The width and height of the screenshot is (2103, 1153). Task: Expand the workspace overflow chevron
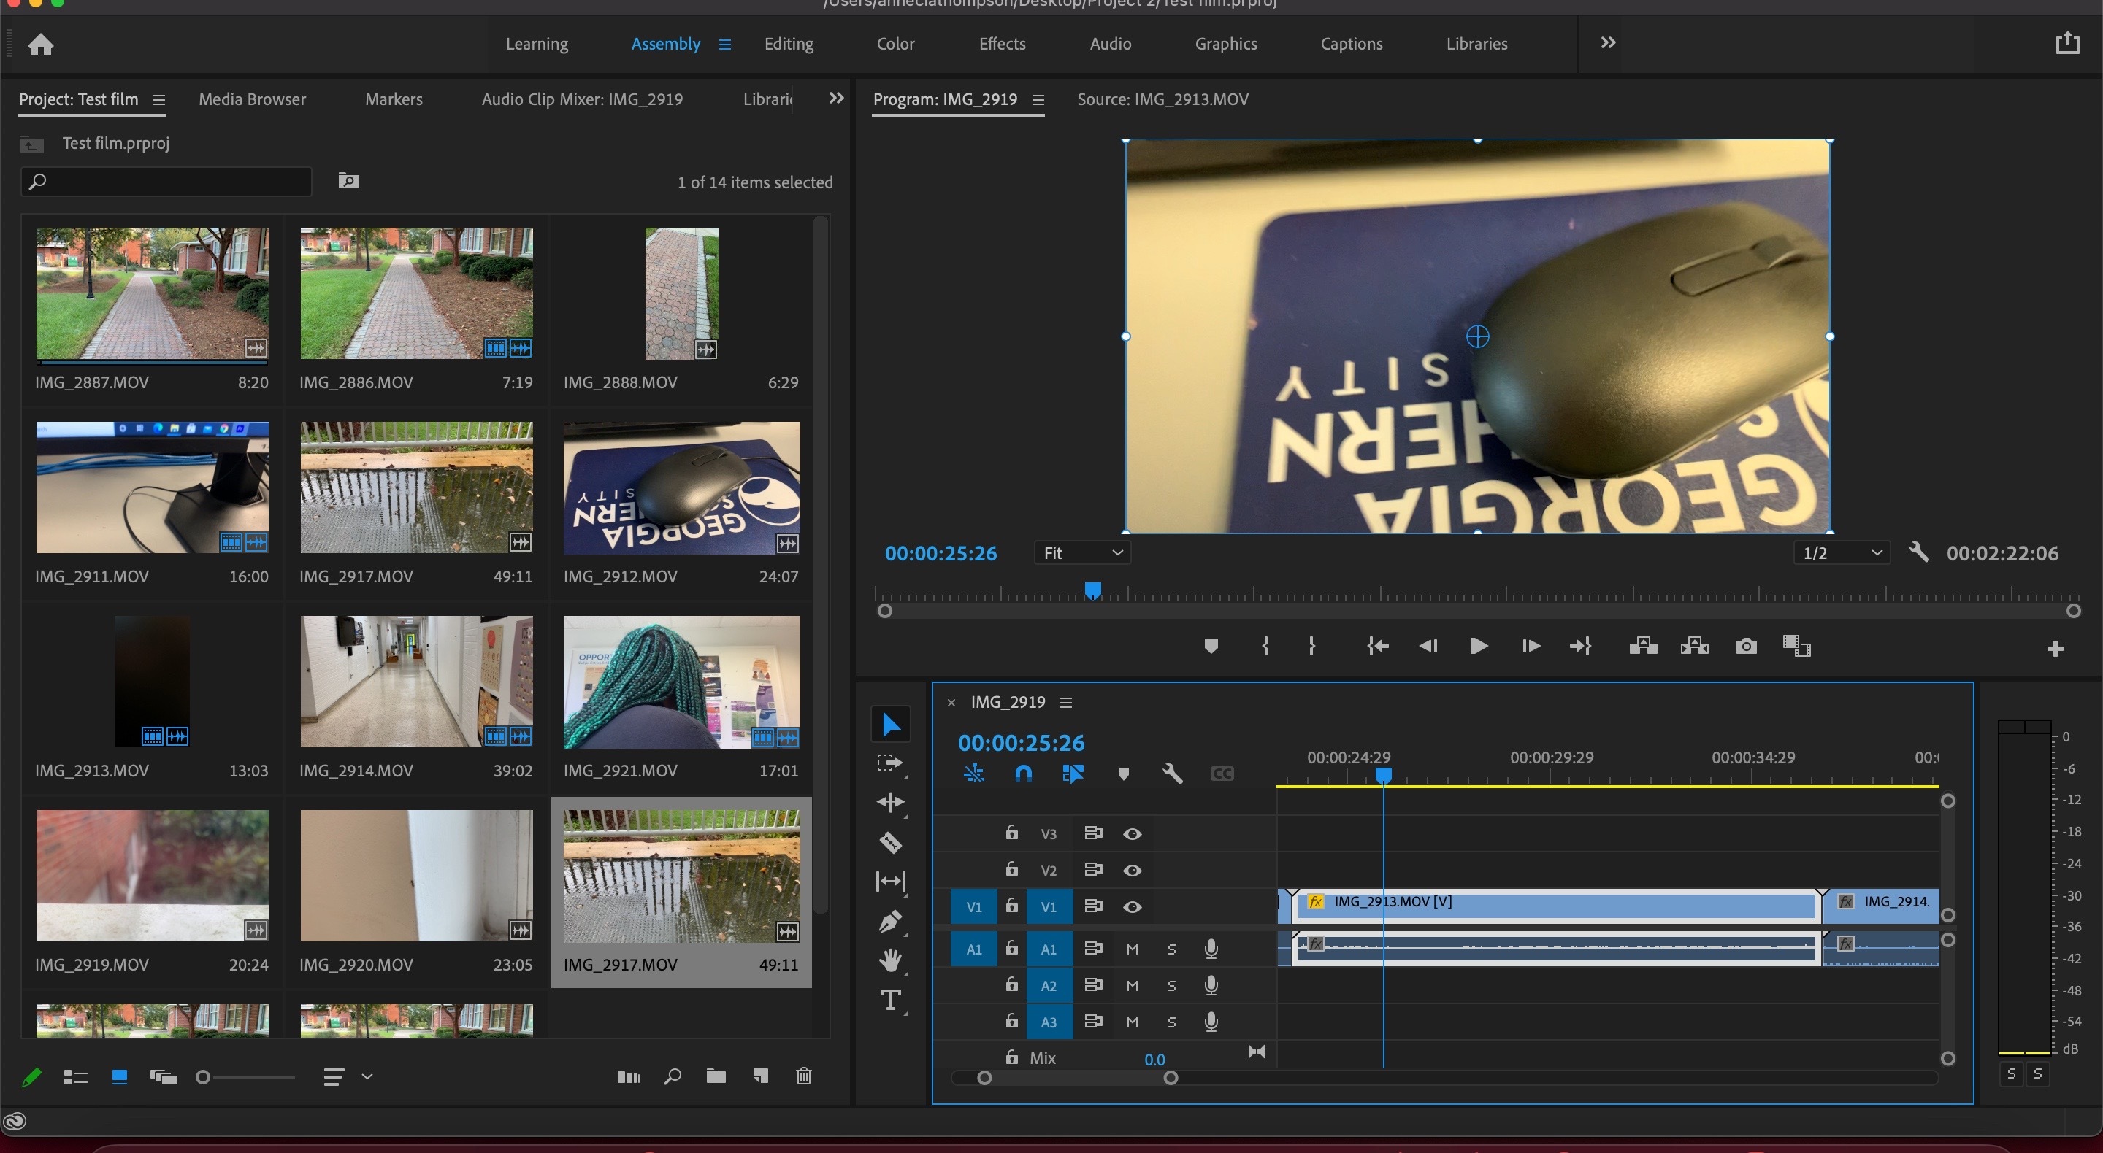(x=1607, y=42)
